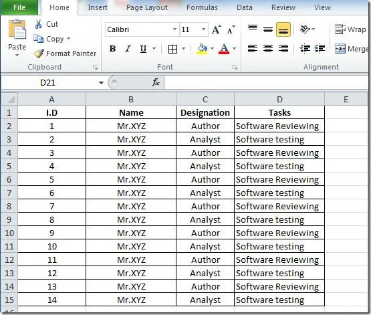Screen dimensions: 371x315
Task: Select the Tasks header cell D1
Action: coord(279,112)
